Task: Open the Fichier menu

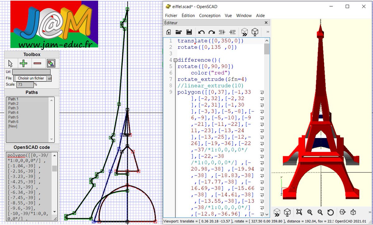Action: coord(171,16)
